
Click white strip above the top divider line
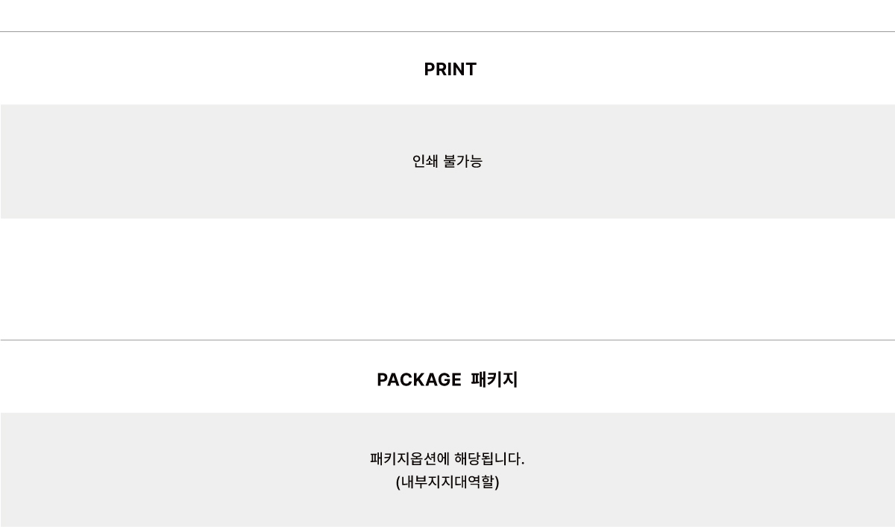pos(447,15)
